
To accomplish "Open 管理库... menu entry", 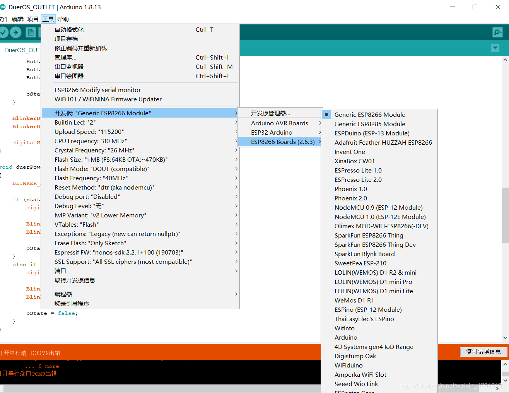I will pos(140,57).
